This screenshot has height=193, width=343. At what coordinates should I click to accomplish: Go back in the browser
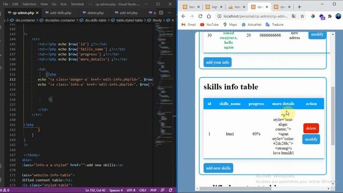pyautogui.click(x=183, y=16)
